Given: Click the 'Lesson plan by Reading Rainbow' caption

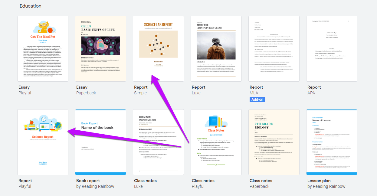Looking at the screenshot, I should [326, 184].
